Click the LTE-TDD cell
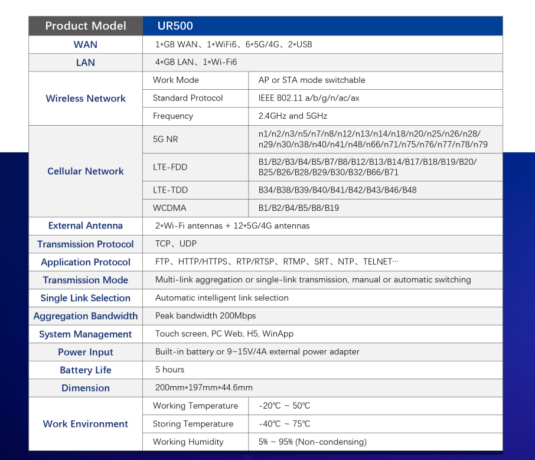This screenshot has height=460, width=535. [x=196, y=190]
